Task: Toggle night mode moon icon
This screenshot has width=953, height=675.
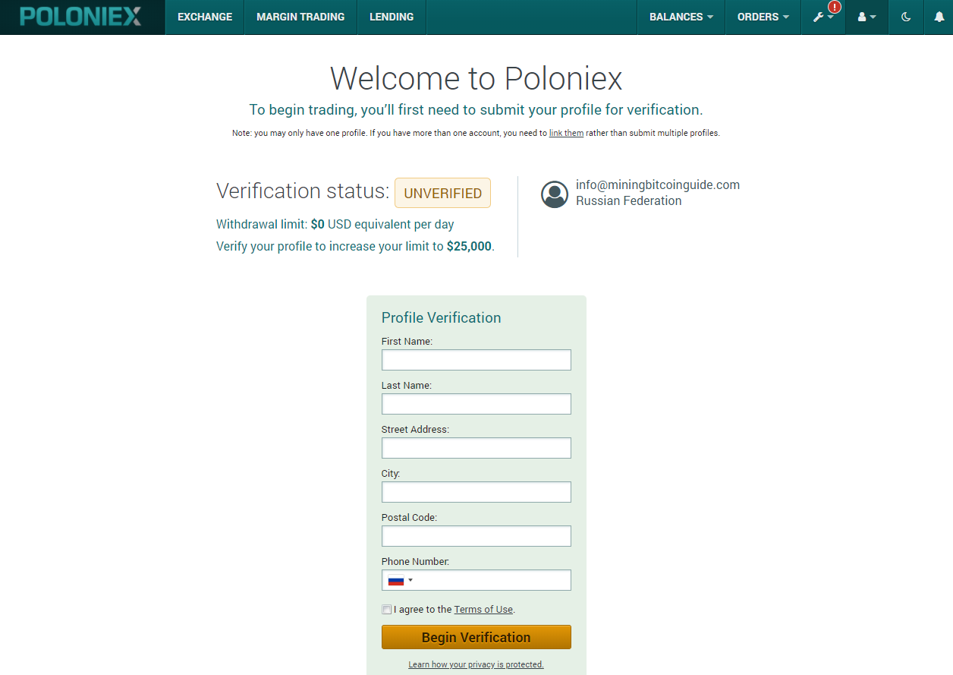Action: pyautogui.click(x=906, y=17)
